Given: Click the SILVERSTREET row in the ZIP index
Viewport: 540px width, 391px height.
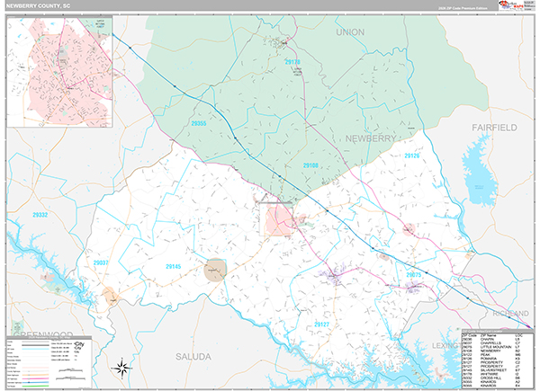Looking at the screenshot, I should pyautogui.click(x=491, y=370).
